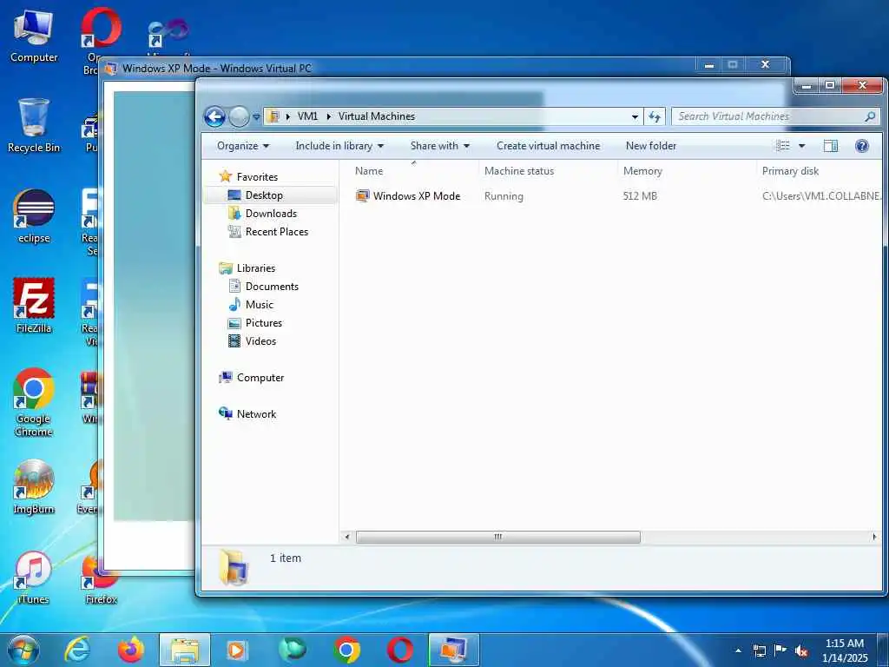This screenshot has width=889, height=667.
Task: Launch the eclipse desktop shortcut
Action: (34, 216)
